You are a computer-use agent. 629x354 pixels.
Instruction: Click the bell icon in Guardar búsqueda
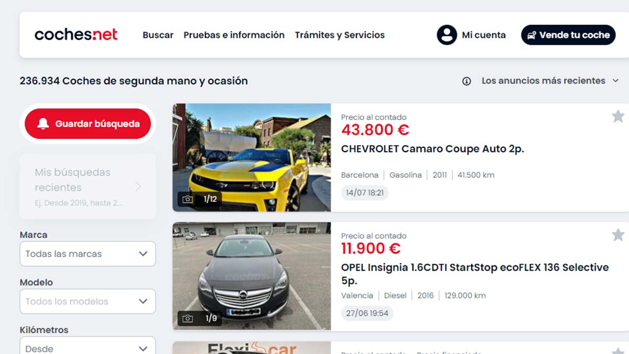(x=44, y=124)
